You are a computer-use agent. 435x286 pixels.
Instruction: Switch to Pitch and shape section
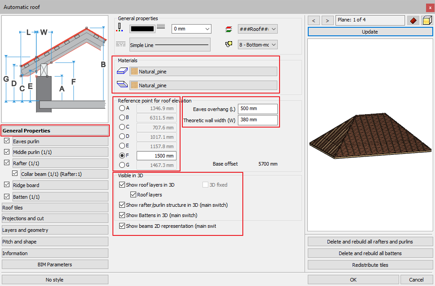pyautogui.click(x=55, y=242)
